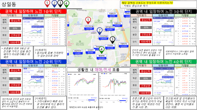
Task: Open the 가치평가 tab of the 4순위 단지
Action: (142, 65)
